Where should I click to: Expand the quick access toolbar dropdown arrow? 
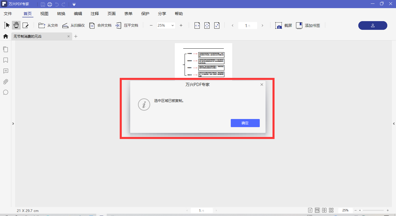click(74, 4)
